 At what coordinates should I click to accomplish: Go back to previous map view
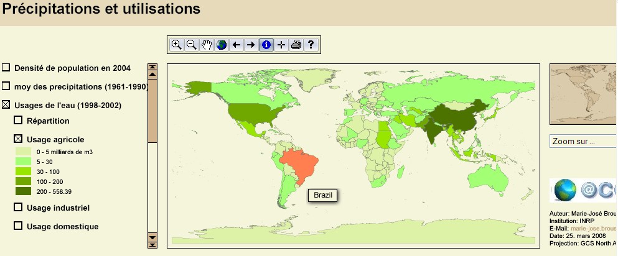pos(236,45)
